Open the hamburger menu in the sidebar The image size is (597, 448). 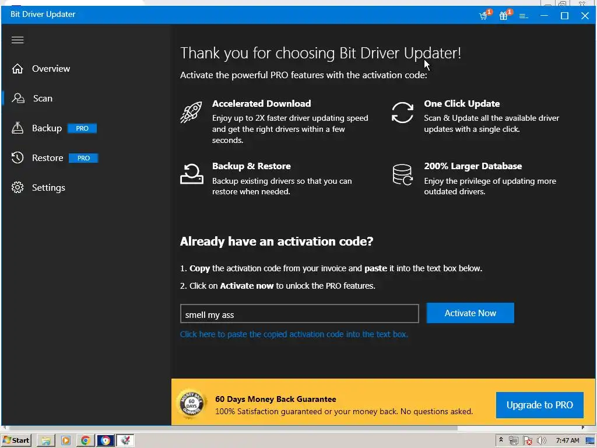(x=17, y=40)
